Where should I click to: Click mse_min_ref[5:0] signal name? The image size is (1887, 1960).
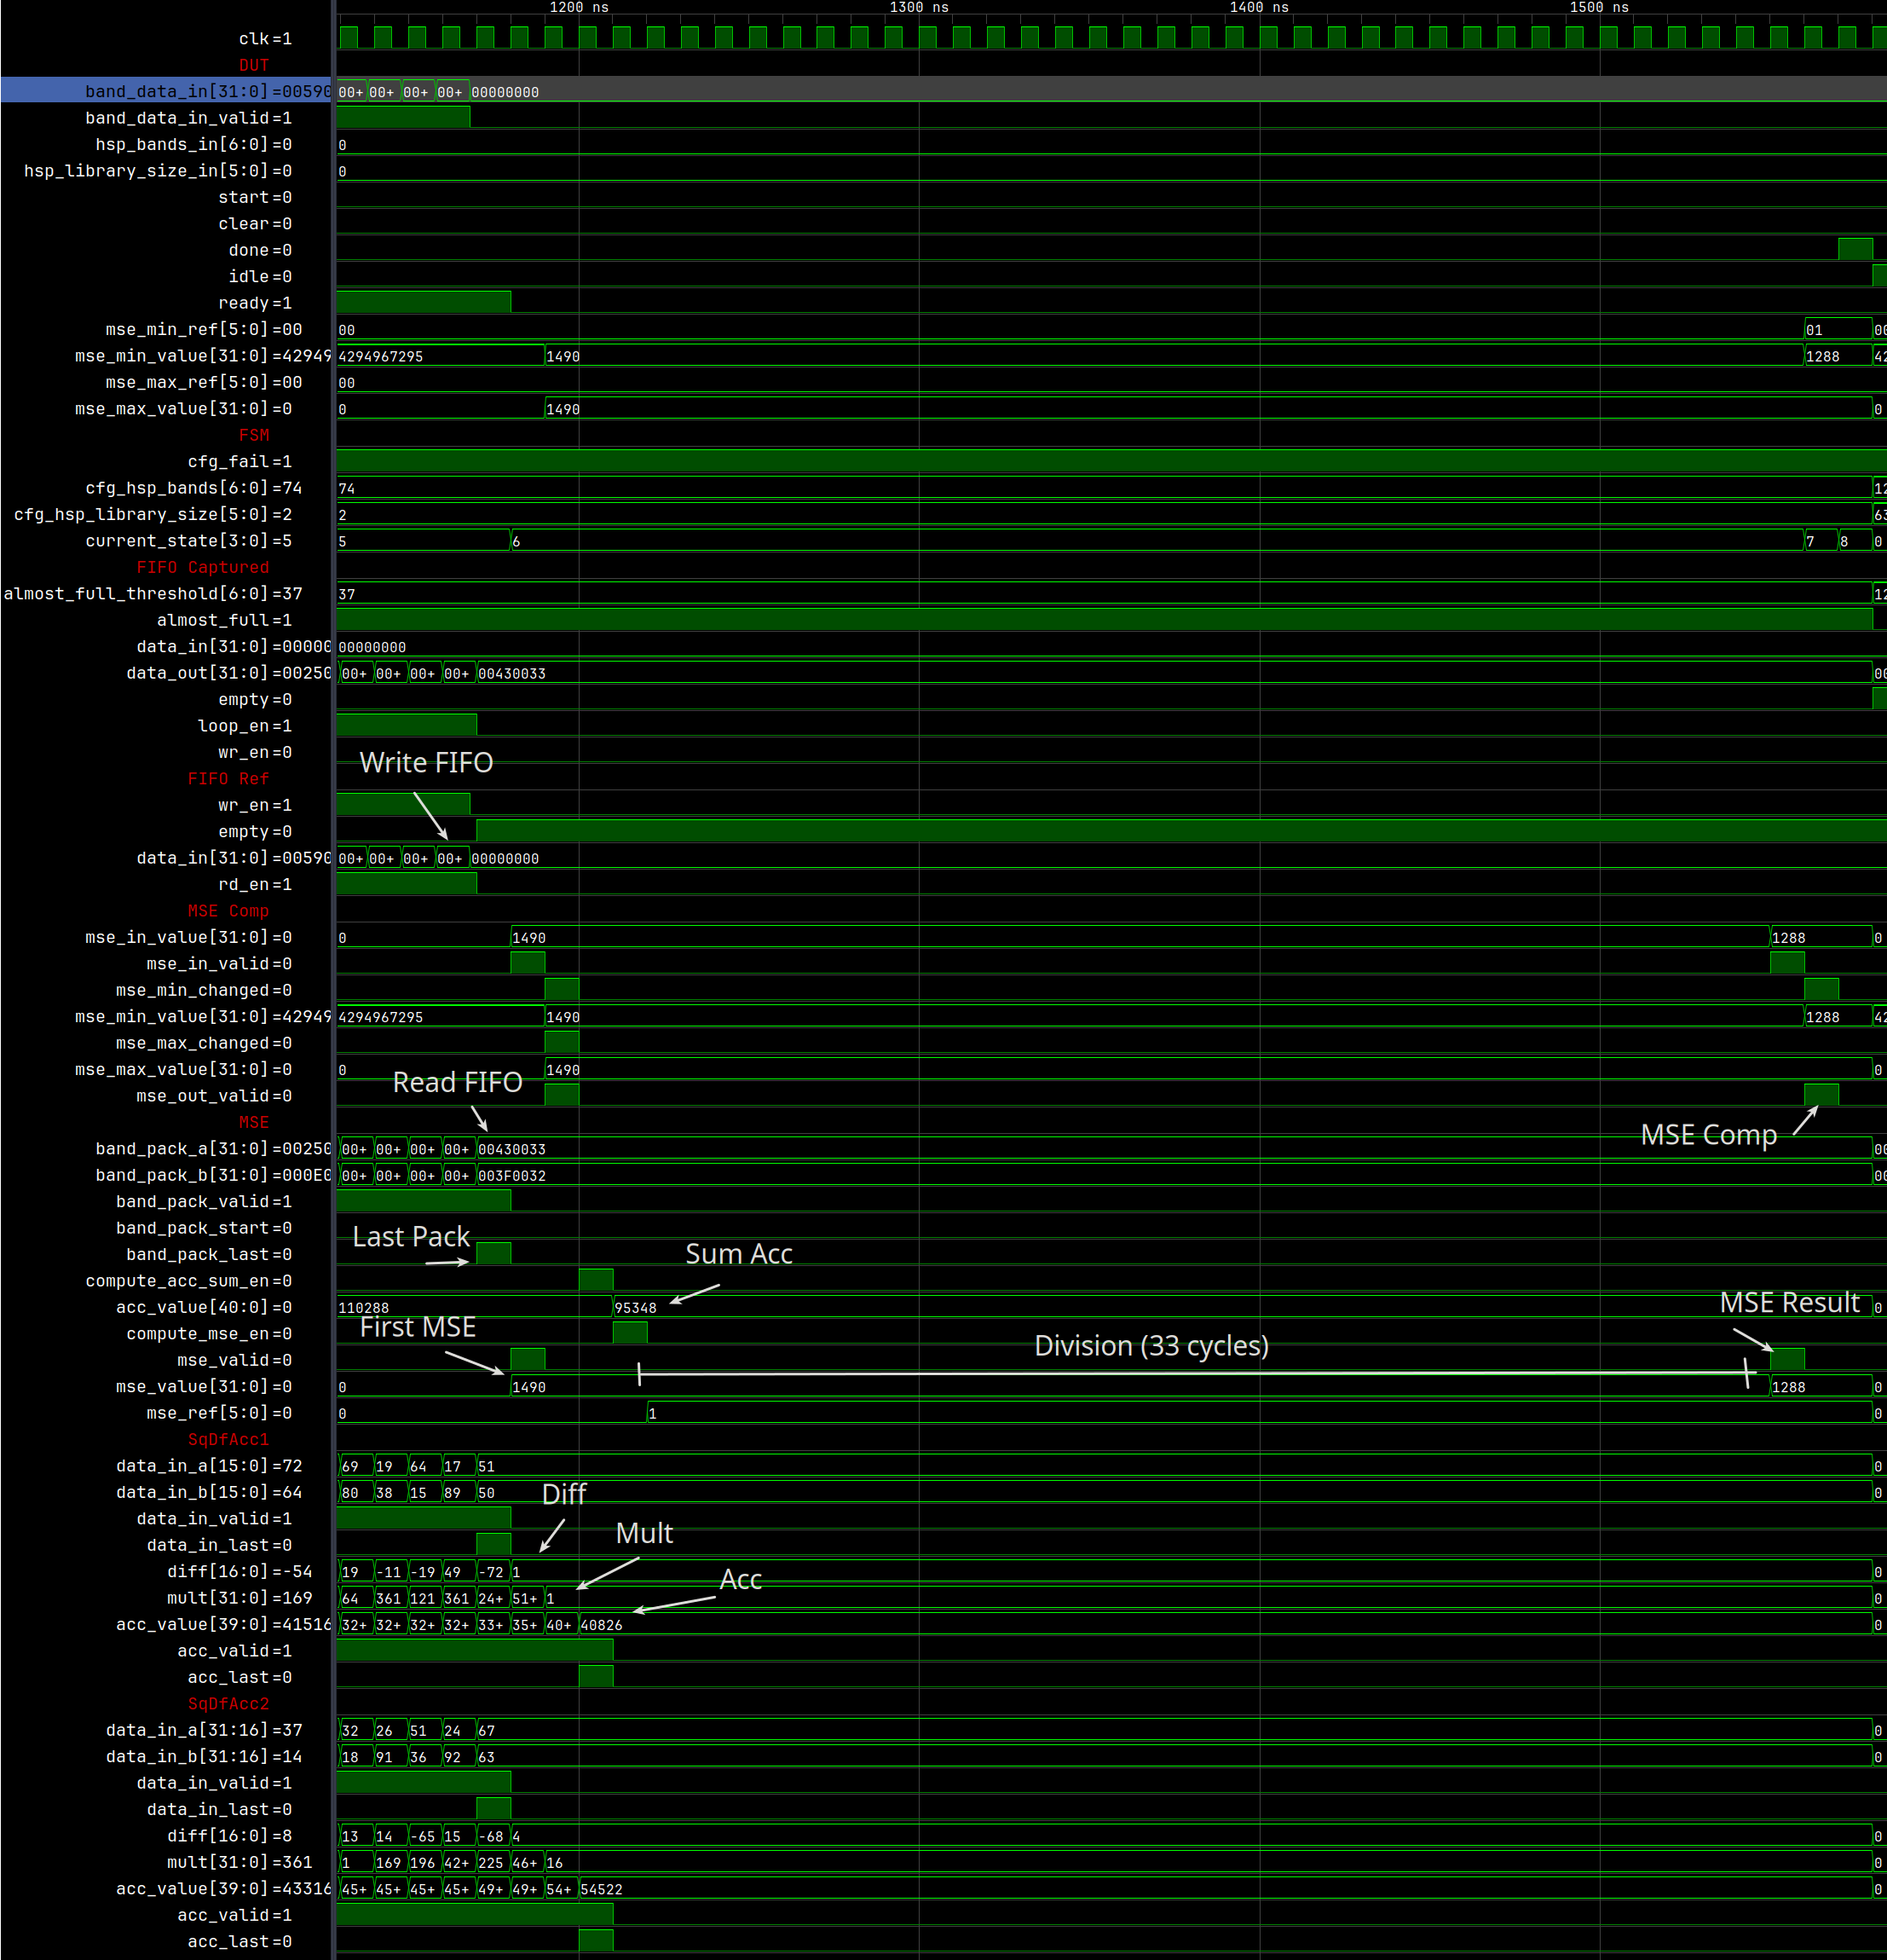click(203, 330)
